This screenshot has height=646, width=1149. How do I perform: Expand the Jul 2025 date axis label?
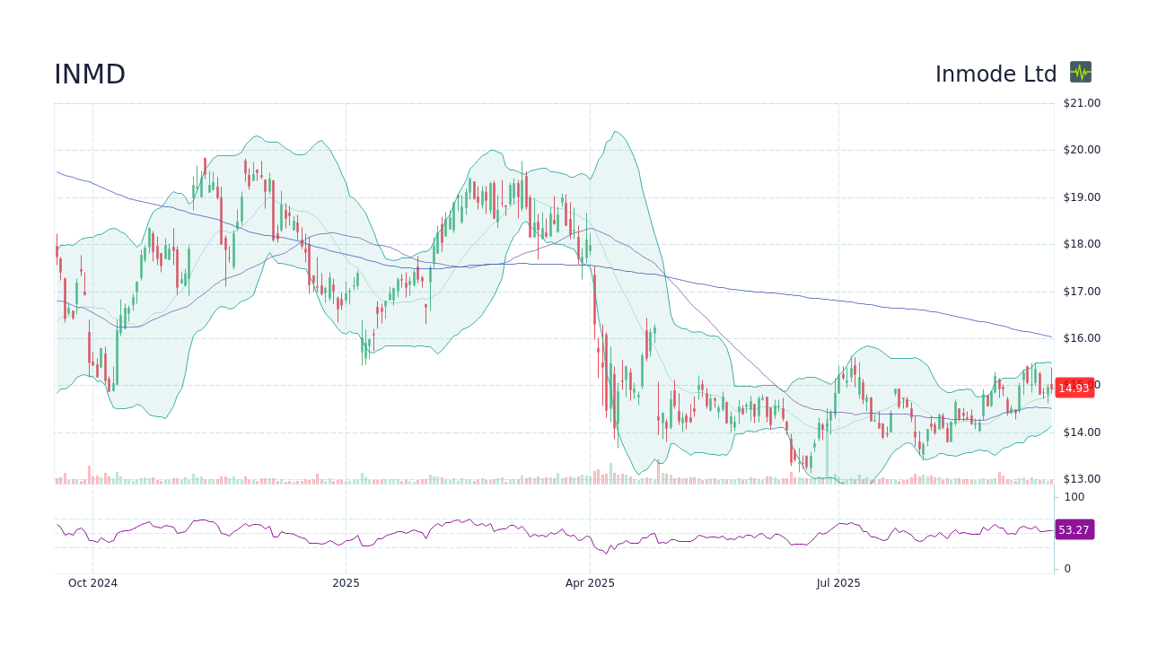click(838, 583)
